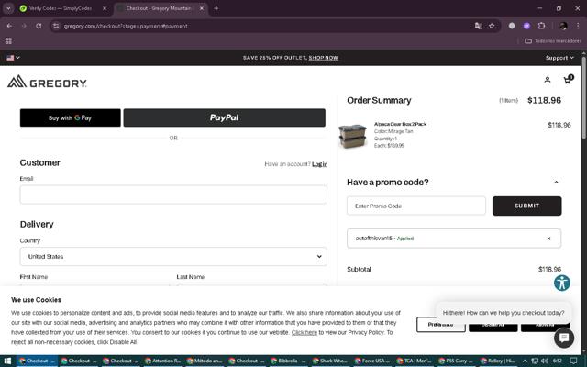Remove the applied outofthisvan15 promo code
This screenshot has width=587, height=367.
548,239
